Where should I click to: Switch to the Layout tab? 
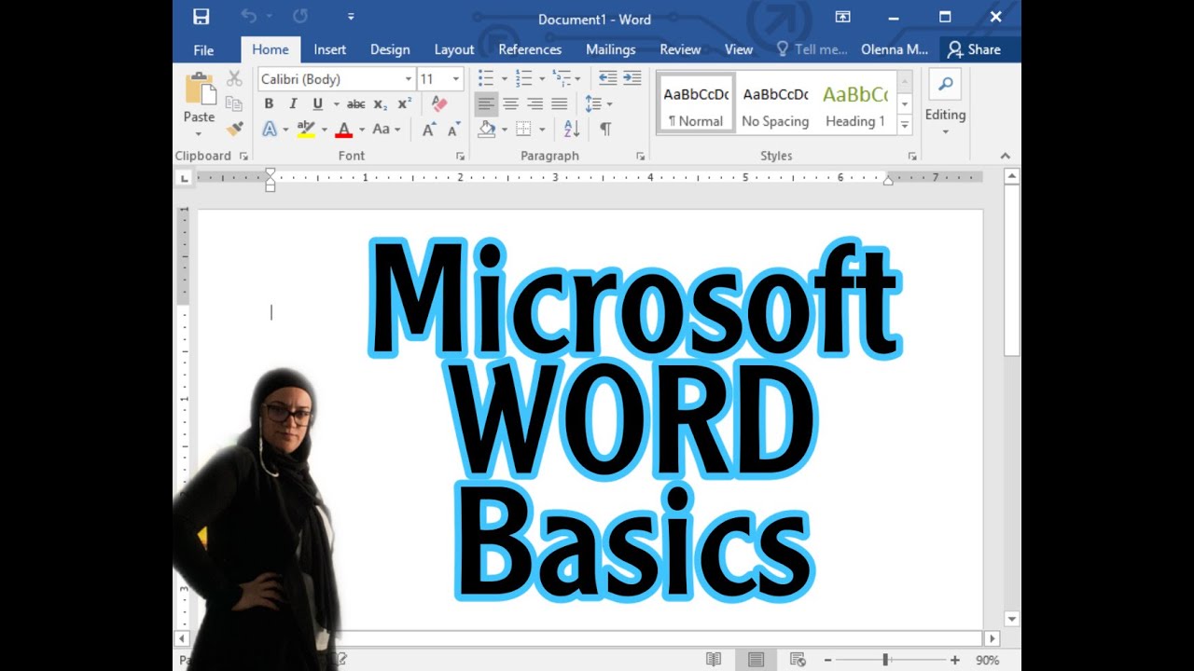point(454,49)
